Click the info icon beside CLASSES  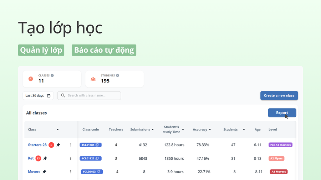52,75
